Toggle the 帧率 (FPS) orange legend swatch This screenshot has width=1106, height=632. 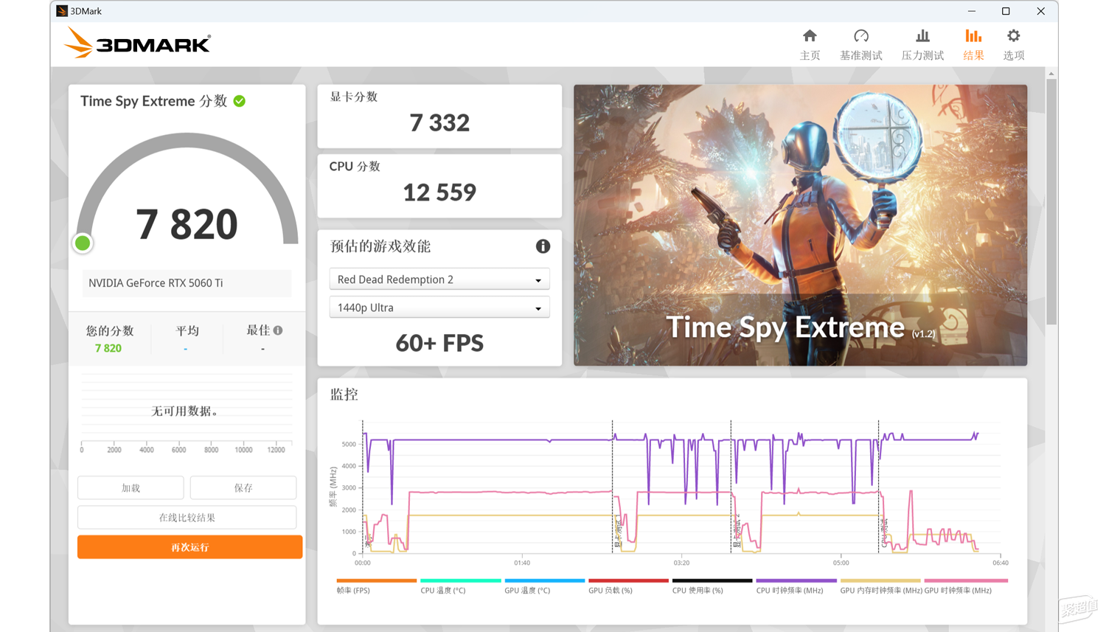click(x=376, y=581)
